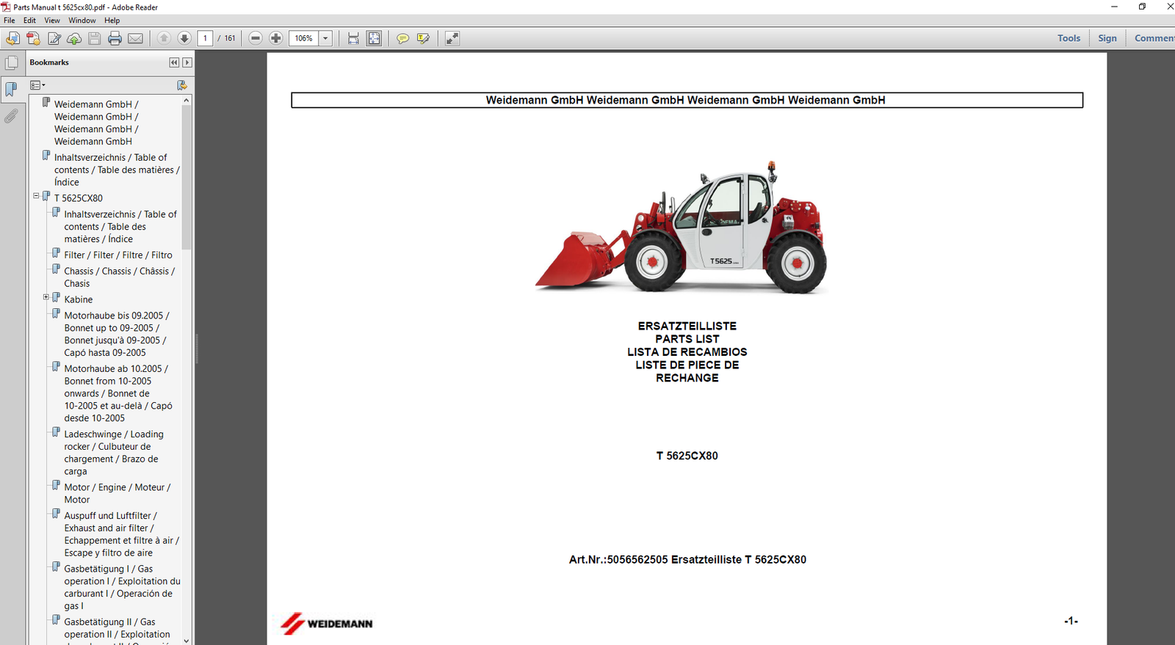Enable fit one full page view

pos(374,38)
